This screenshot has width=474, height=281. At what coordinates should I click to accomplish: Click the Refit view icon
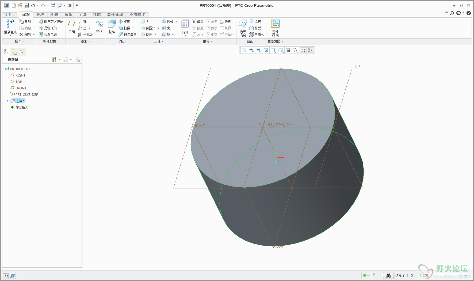pos(244,50)
